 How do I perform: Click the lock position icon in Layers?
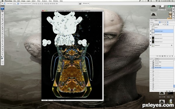click(157, 25)
